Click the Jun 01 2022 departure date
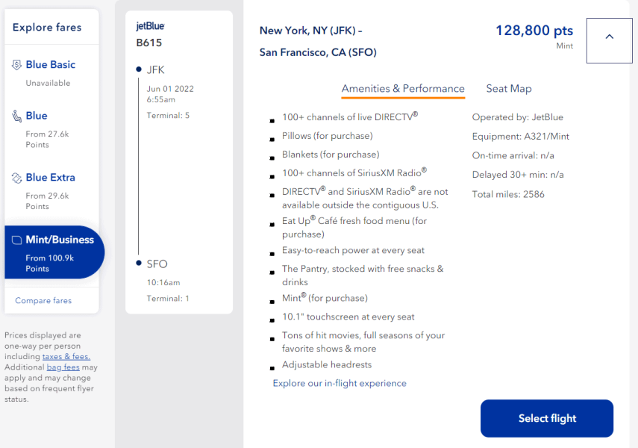 170,89
